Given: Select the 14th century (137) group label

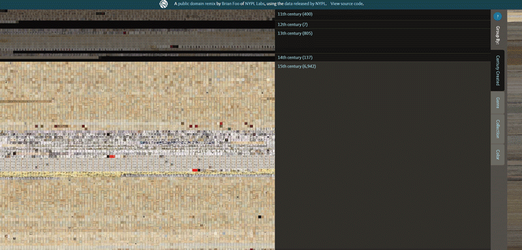Looking at the screenshot, I should coord(295,57).
